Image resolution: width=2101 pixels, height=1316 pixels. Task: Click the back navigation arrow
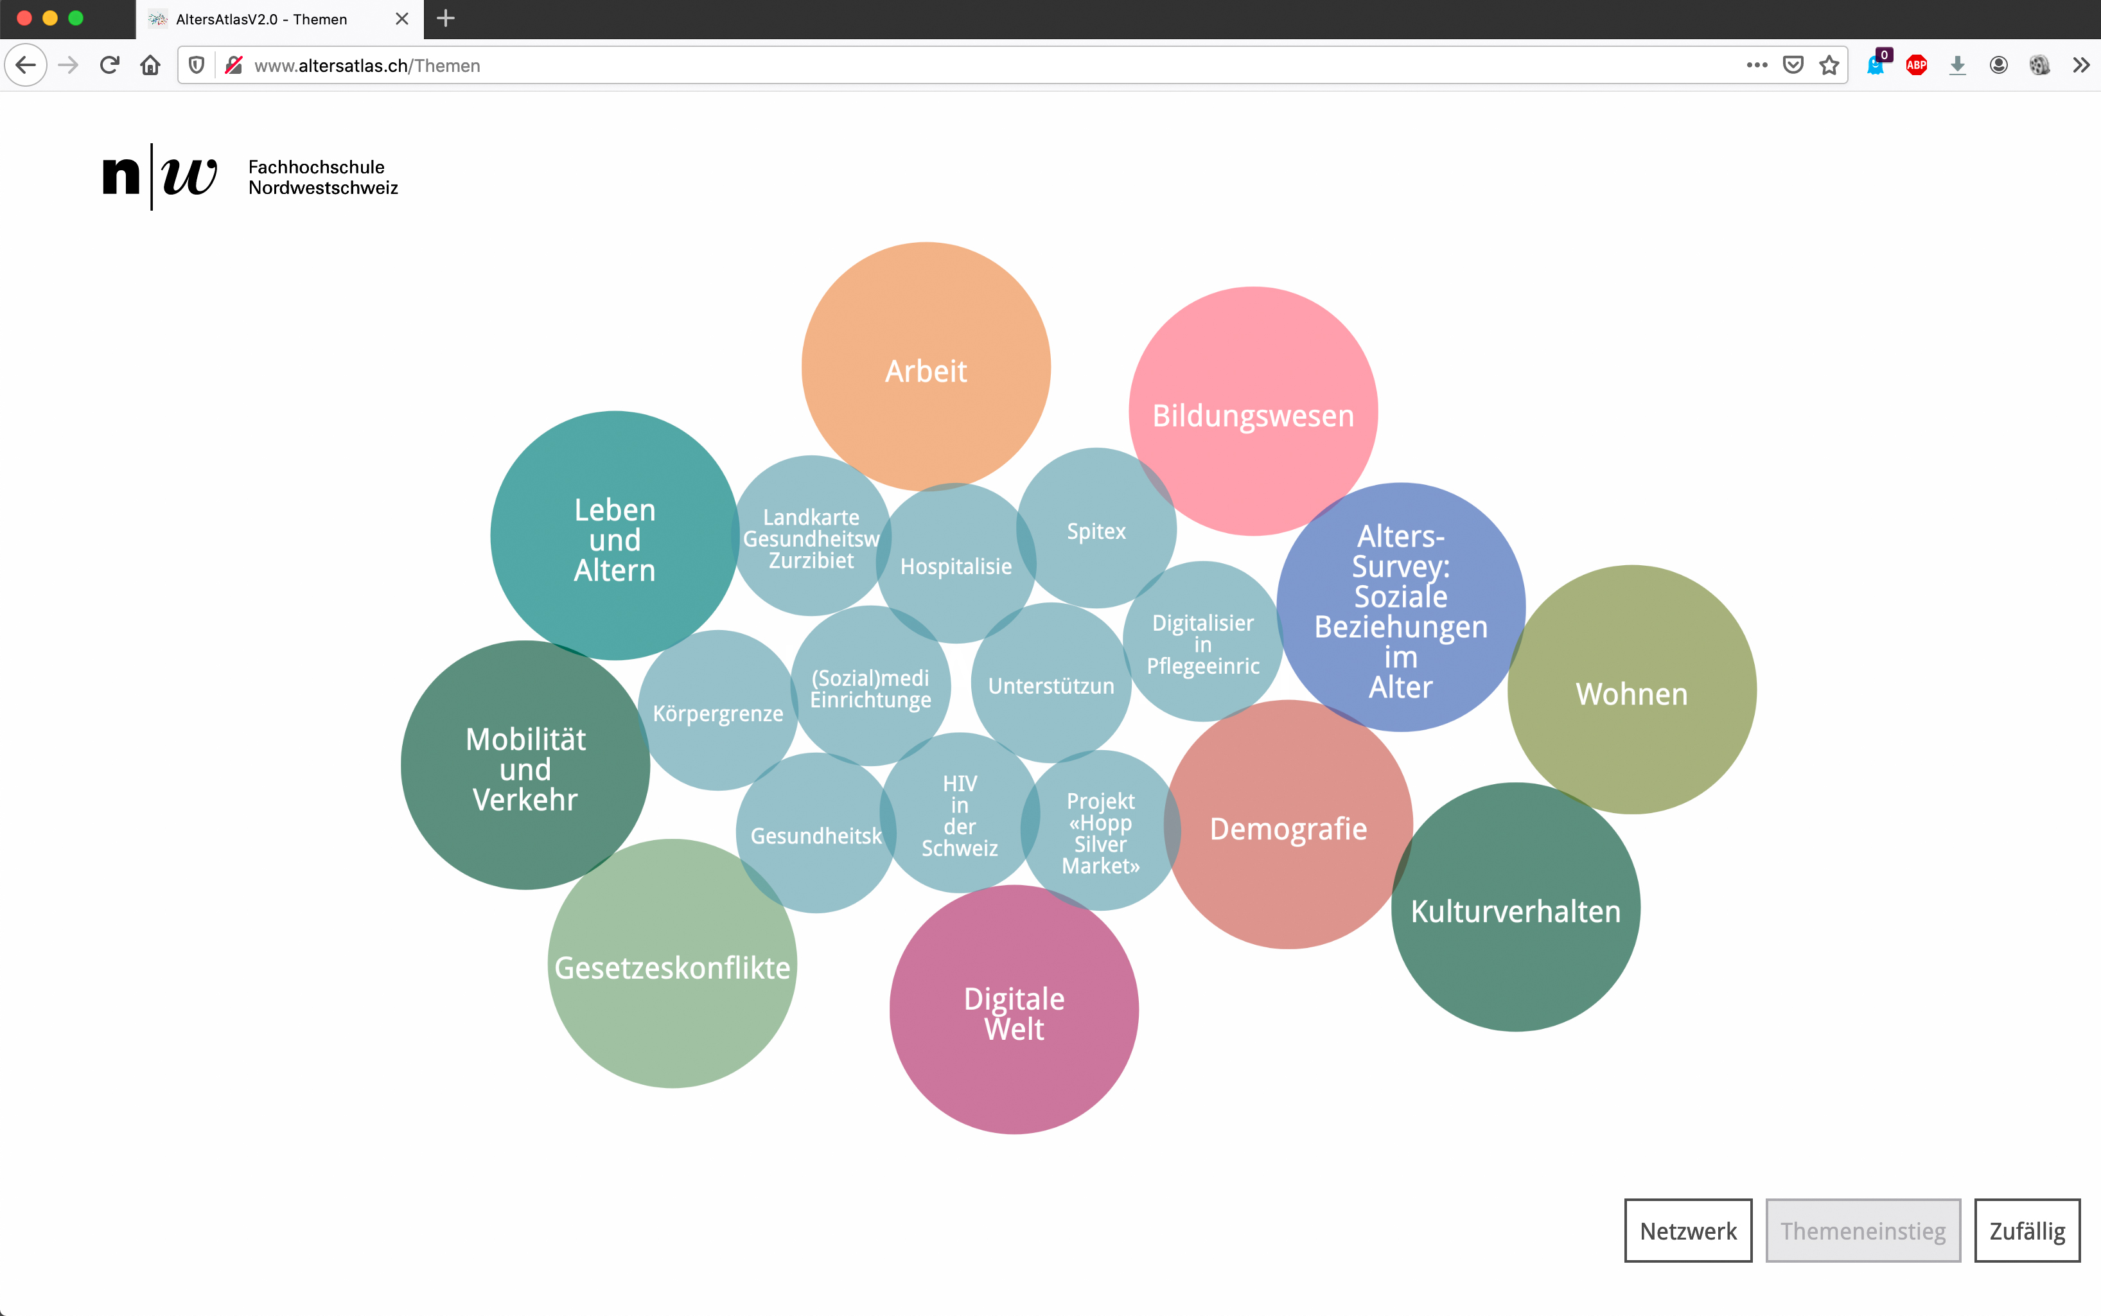(x=26, y=66)
